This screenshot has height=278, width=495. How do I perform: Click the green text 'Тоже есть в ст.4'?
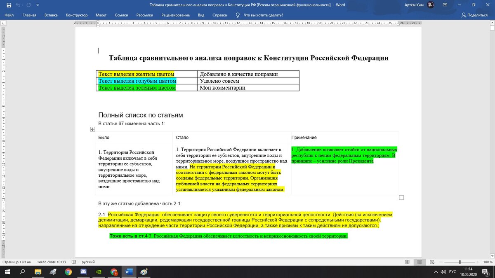coord(129,236)
